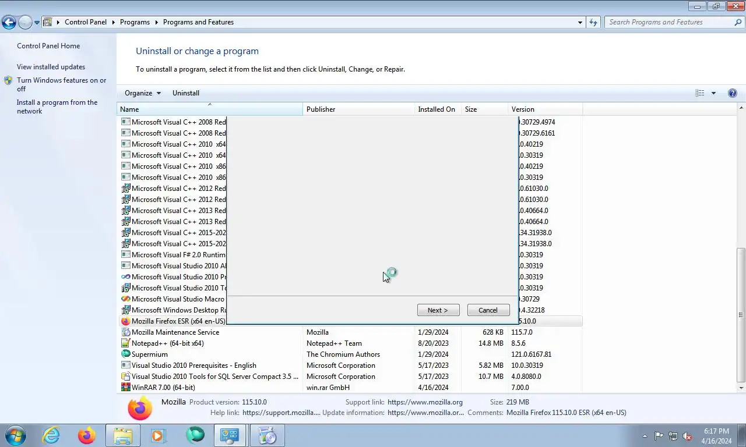Viewport: 746px width, 447px height.
Task: Open Turn Windows features on or off
Action: [61, 84]
